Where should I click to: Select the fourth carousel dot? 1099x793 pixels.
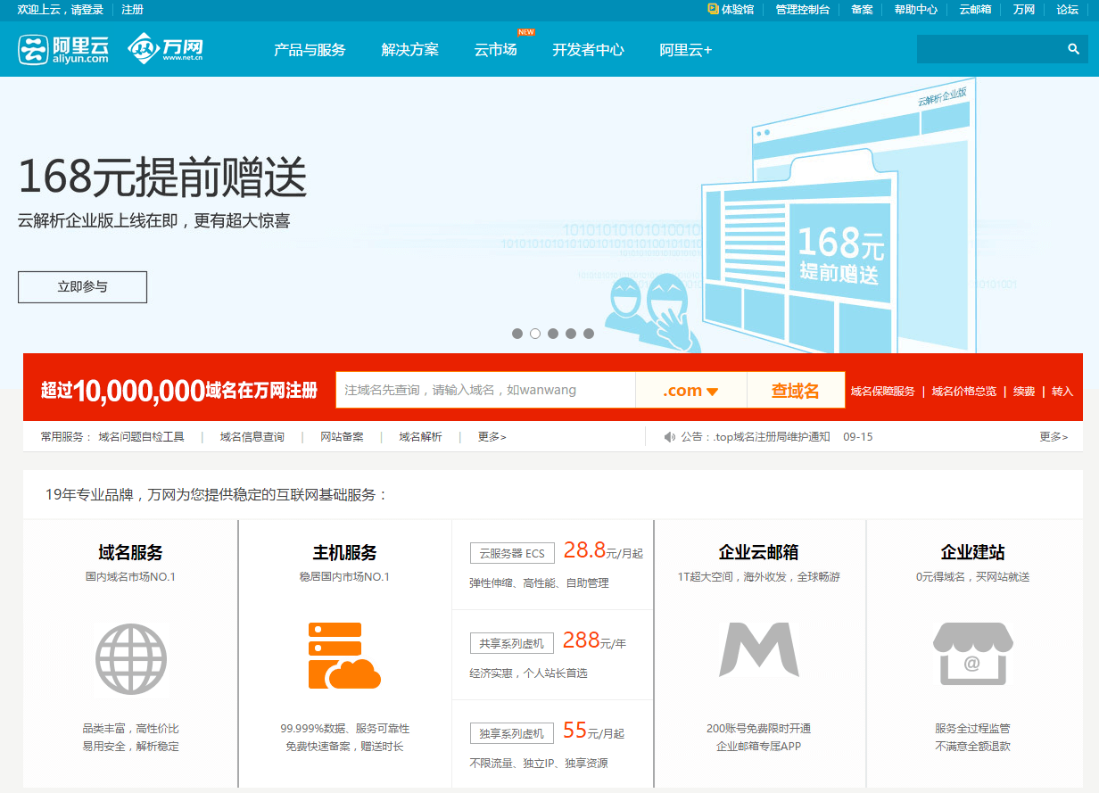(571, 334)
